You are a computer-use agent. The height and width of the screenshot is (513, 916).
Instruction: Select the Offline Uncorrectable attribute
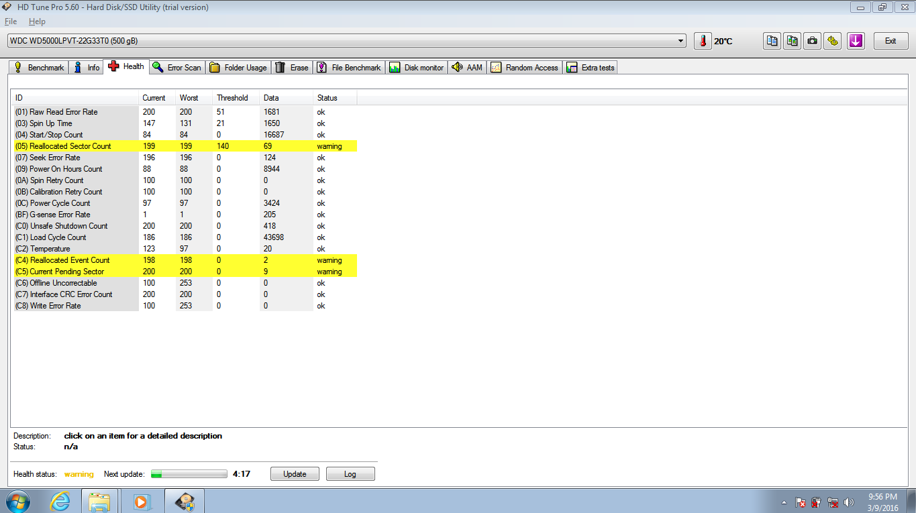point(184,283)
